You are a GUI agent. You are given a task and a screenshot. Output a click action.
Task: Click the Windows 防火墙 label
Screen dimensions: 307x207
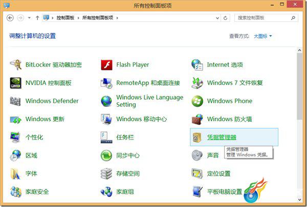pyautogui.click(x=229, y=119)
